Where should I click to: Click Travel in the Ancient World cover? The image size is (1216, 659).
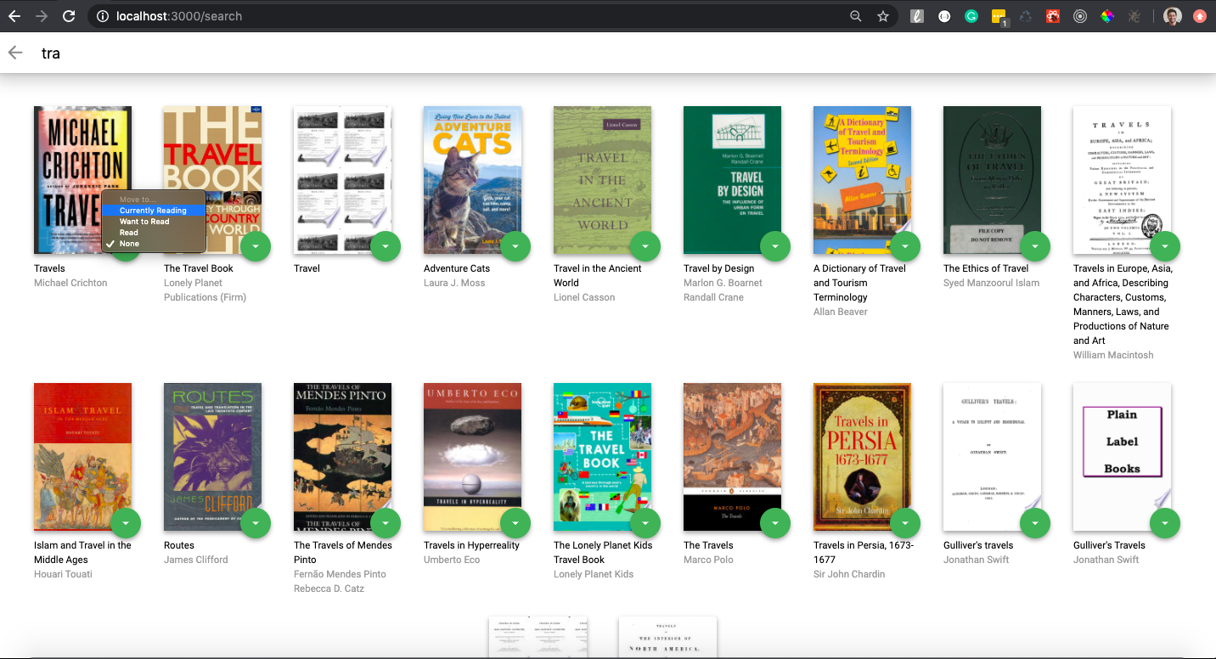click(x=602, y=180)
